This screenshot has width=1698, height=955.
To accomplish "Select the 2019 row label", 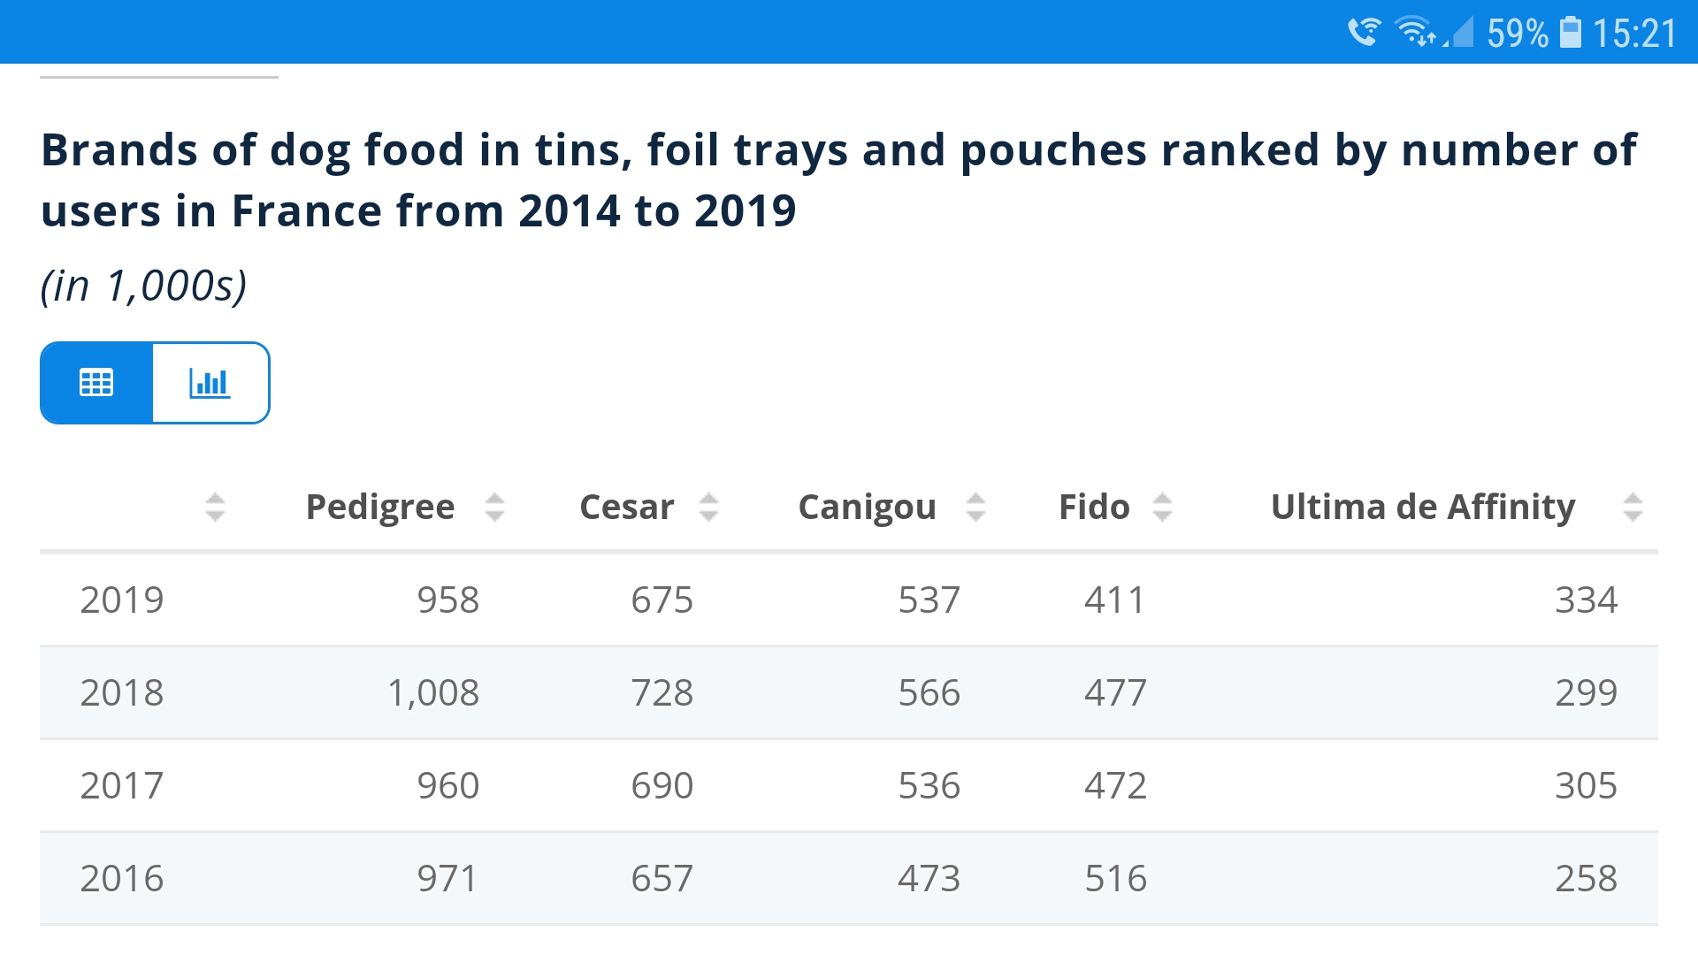I will pos(122,600).
